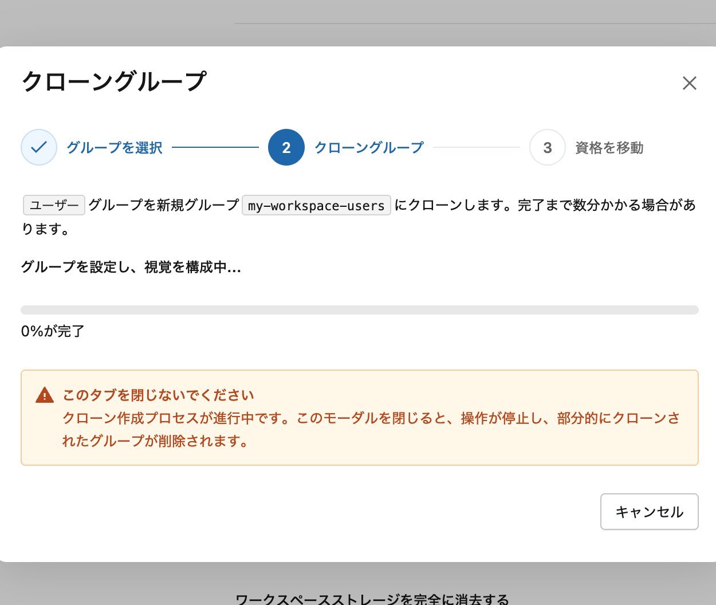Click the step 3 circle for 資格を移動

tap(548, 147)
